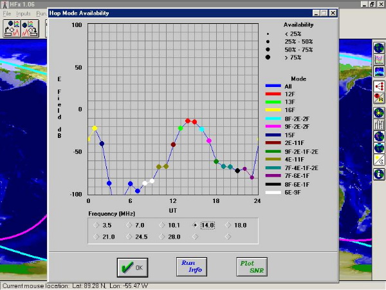Click the cyan 8F-2E-2F legend swatch
This screenshot has height=290, width=386.
(x=273, y=119)
